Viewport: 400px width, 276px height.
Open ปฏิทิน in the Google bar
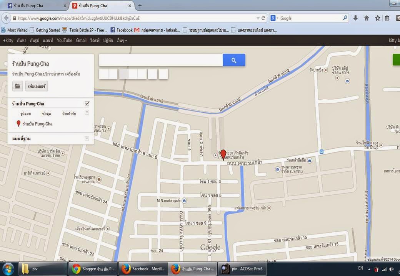point(108,40)
